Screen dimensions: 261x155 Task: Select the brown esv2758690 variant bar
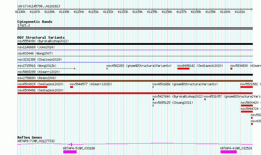pyautogui.click(x=135, y=81)
